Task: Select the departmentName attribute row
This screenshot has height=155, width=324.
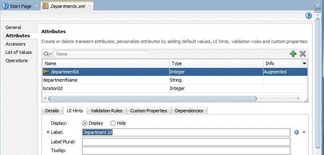Action: coord(175,80)
